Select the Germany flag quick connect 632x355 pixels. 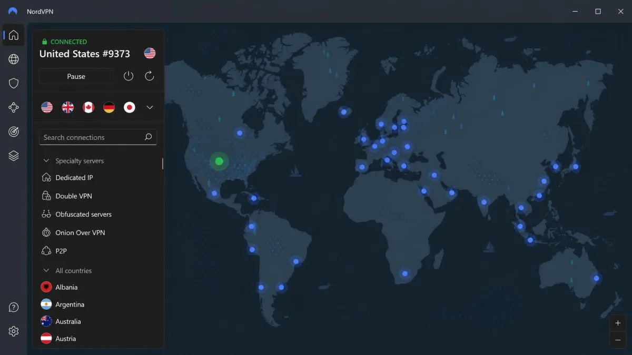coord(109,107)
